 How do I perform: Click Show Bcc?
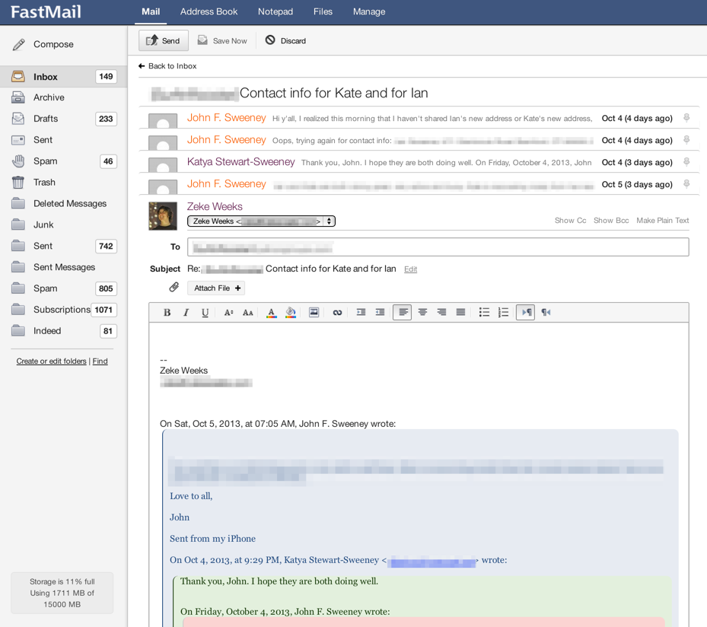[611, 221]
